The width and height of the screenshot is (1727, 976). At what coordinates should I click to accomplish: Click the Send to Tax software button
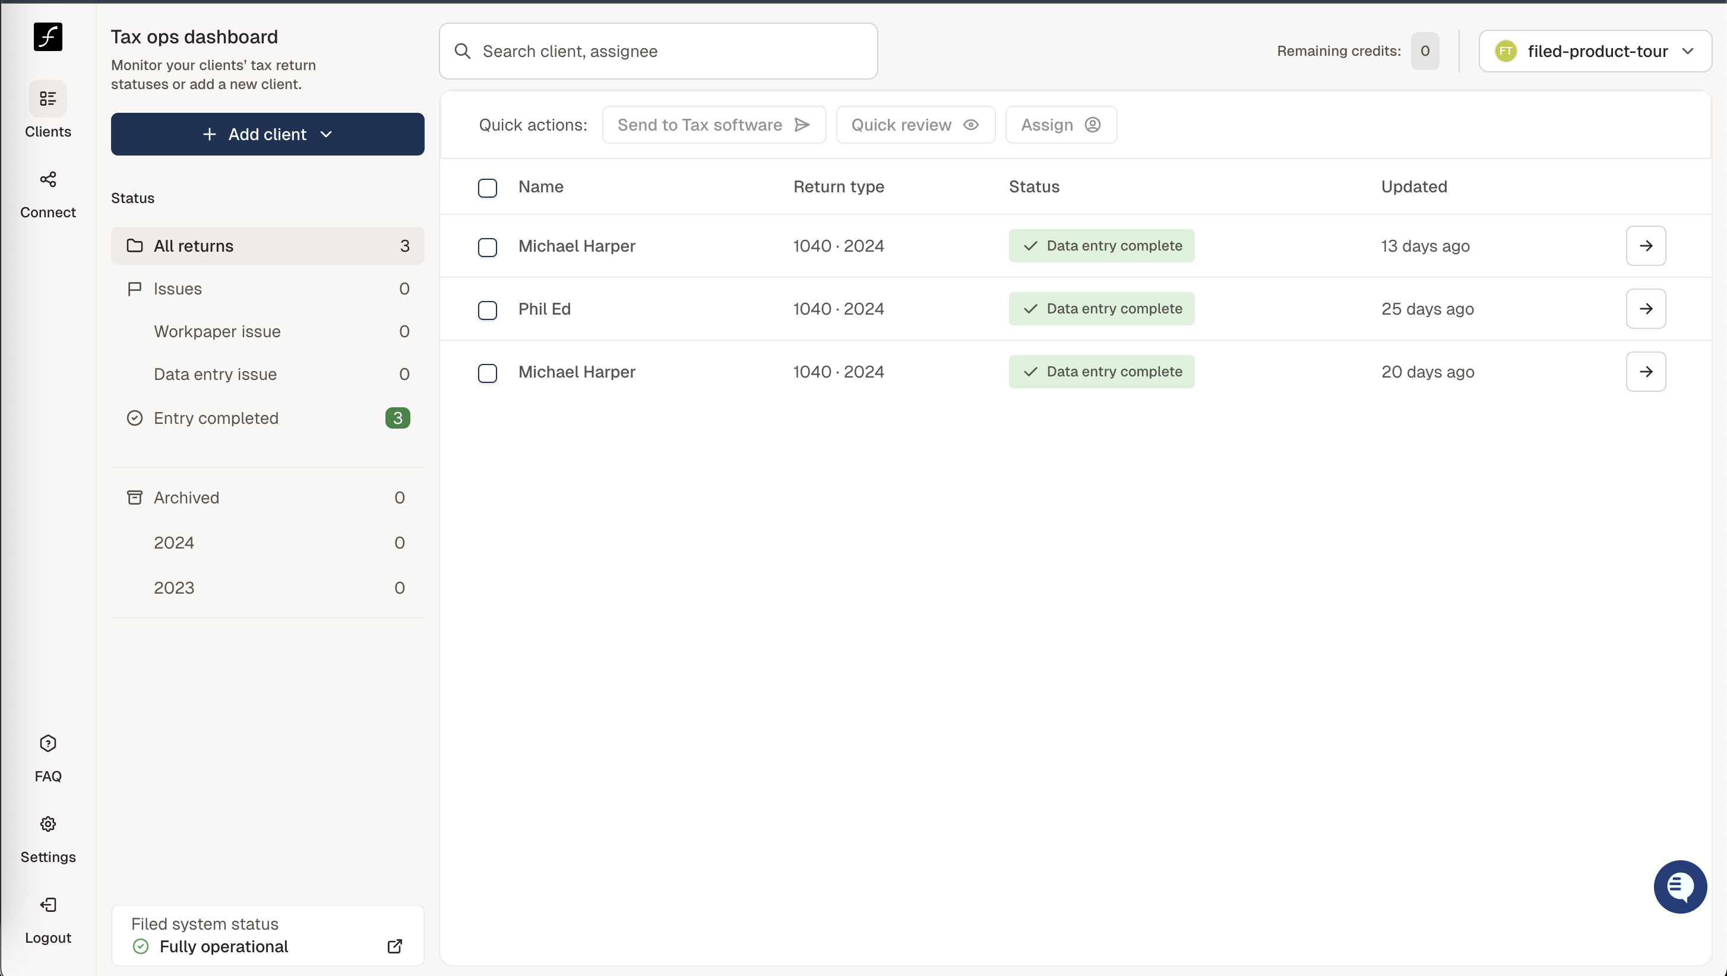[x=713, y=125]
